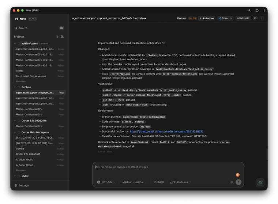278x204 pixels.
Task: Click the 30a7d1b evidence commit hash
Action: [145, 126]
